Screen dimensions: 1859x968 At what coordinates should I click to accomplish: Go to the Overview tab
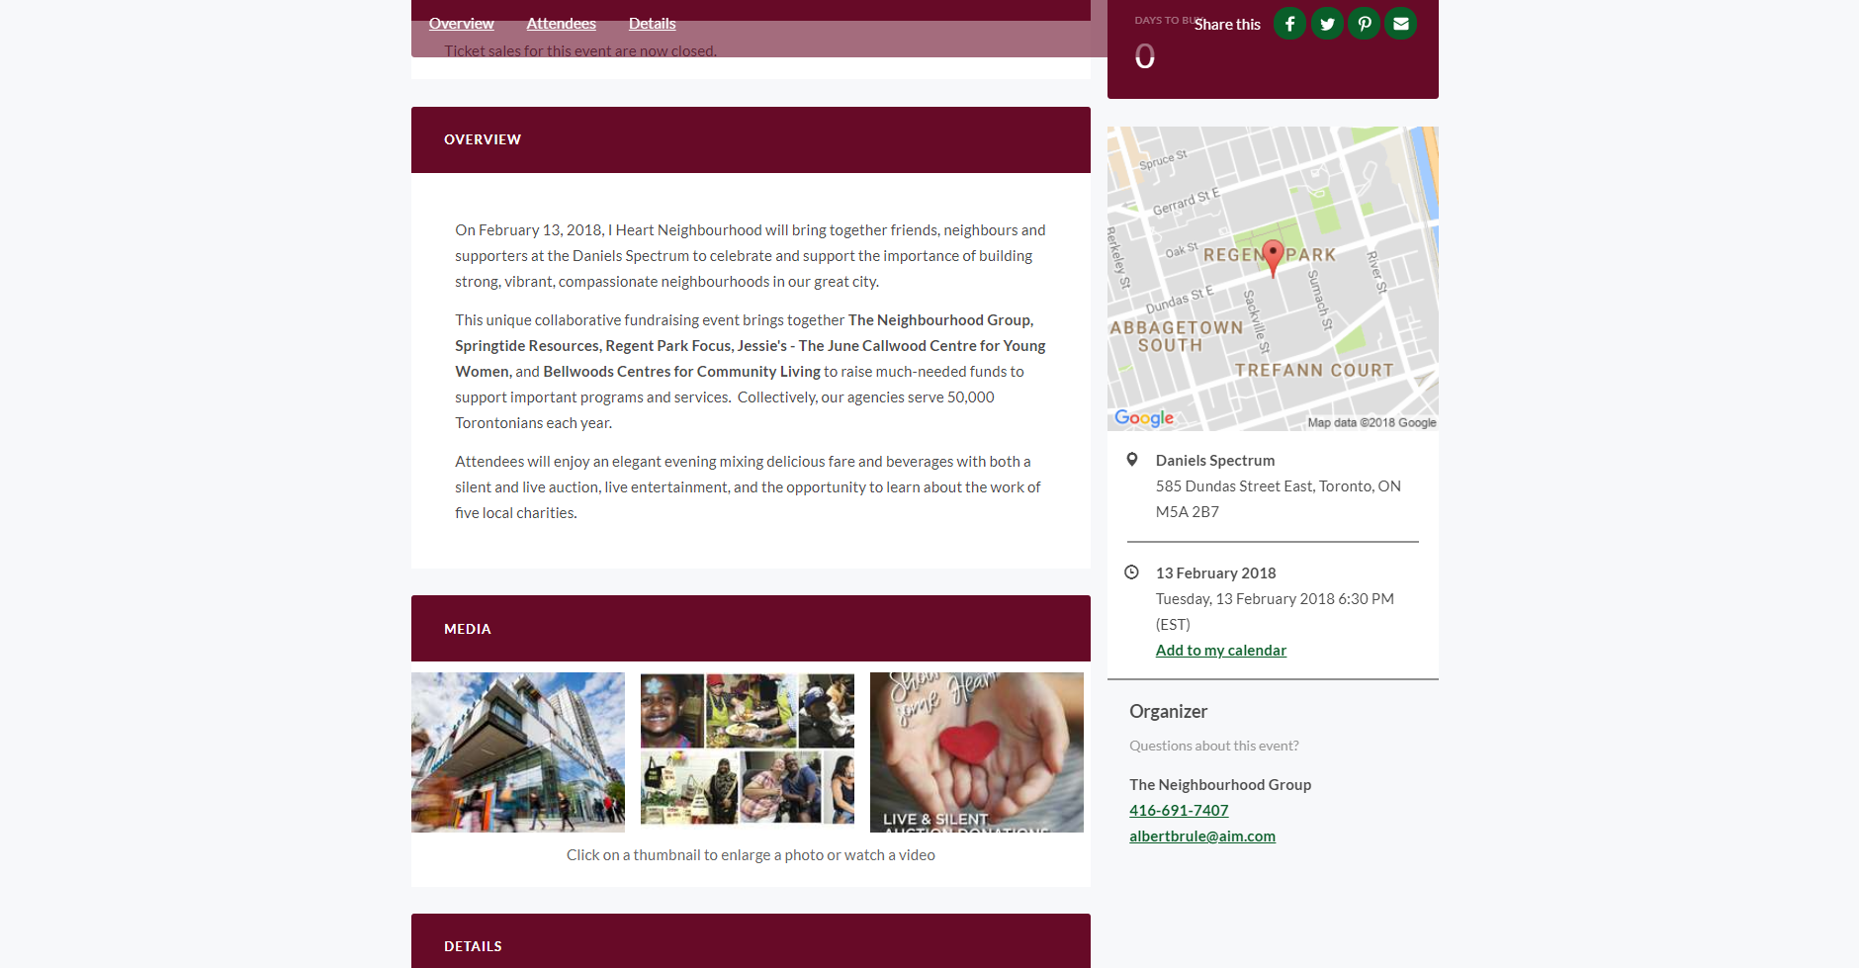[461, 24]
